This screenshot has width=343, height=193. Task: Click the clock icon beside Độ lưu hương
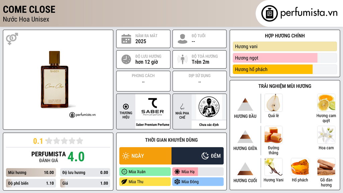coord(126,59)
